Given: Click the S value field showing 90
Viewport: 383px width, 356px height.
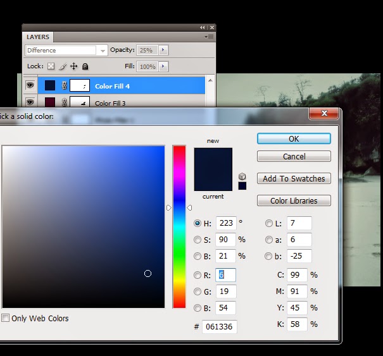Looking at the screenshot, I should tap(226, 240).
